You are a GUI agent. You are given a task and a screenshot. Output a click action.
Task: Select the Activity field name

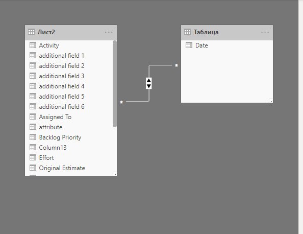(x=49, y=45)
